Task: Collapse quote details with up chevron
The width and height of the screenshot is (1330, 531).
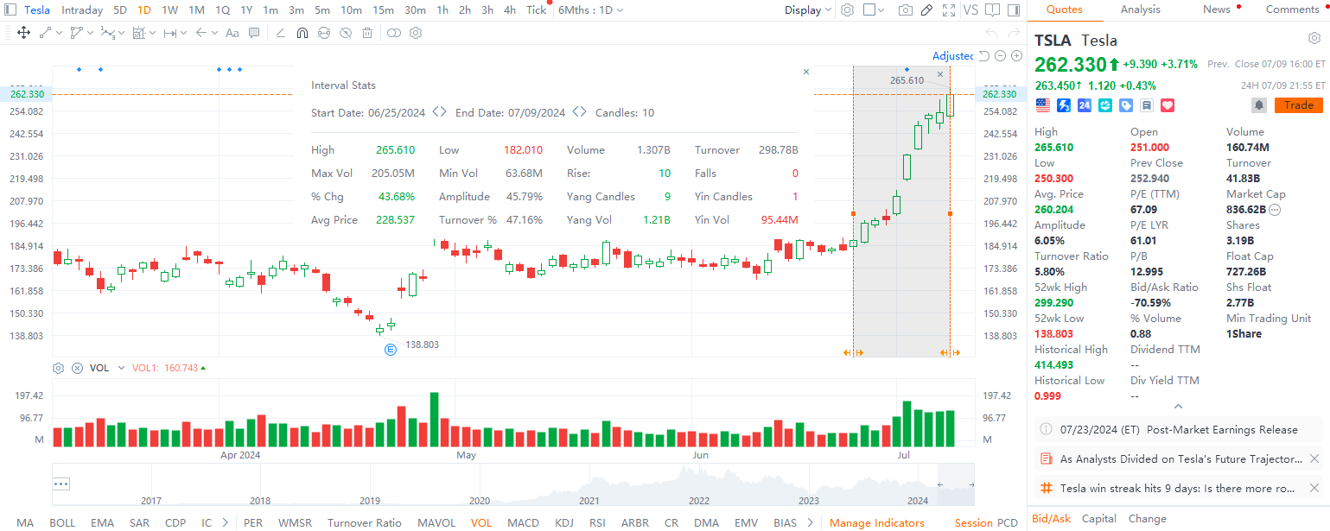Action: [x=1178, y=406]
